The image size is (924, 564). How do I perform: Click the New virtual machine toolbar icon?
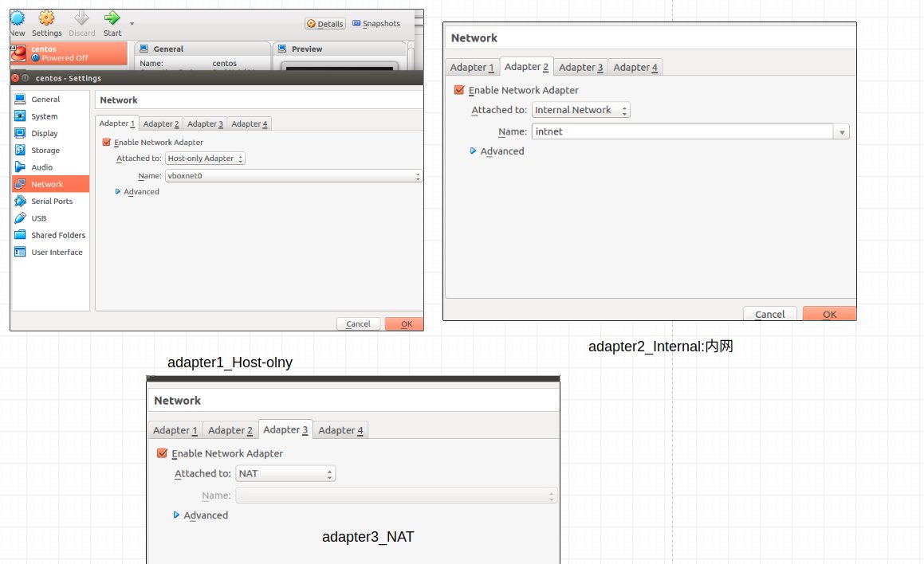click(17, 18)
